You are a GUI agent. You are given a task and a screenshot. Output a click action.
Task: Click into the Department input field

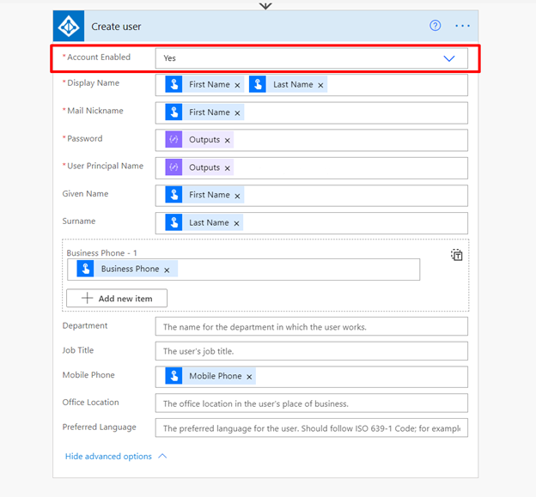311,327
